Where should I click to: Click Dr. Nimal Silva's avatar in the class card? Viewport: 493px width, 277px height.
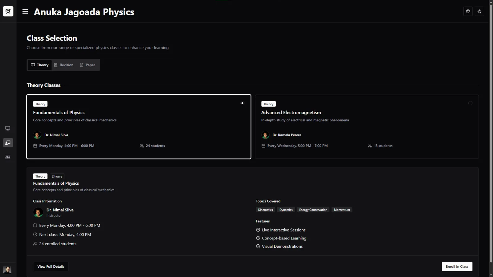pyautogui.click(x=37, y=135)
